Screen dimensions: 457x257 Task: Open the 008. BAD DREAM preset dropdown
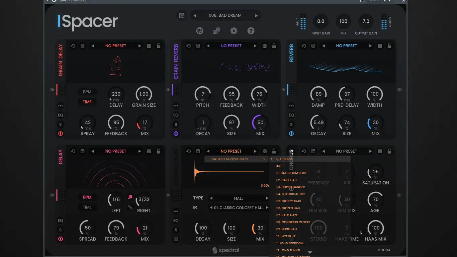coord(225,15)
